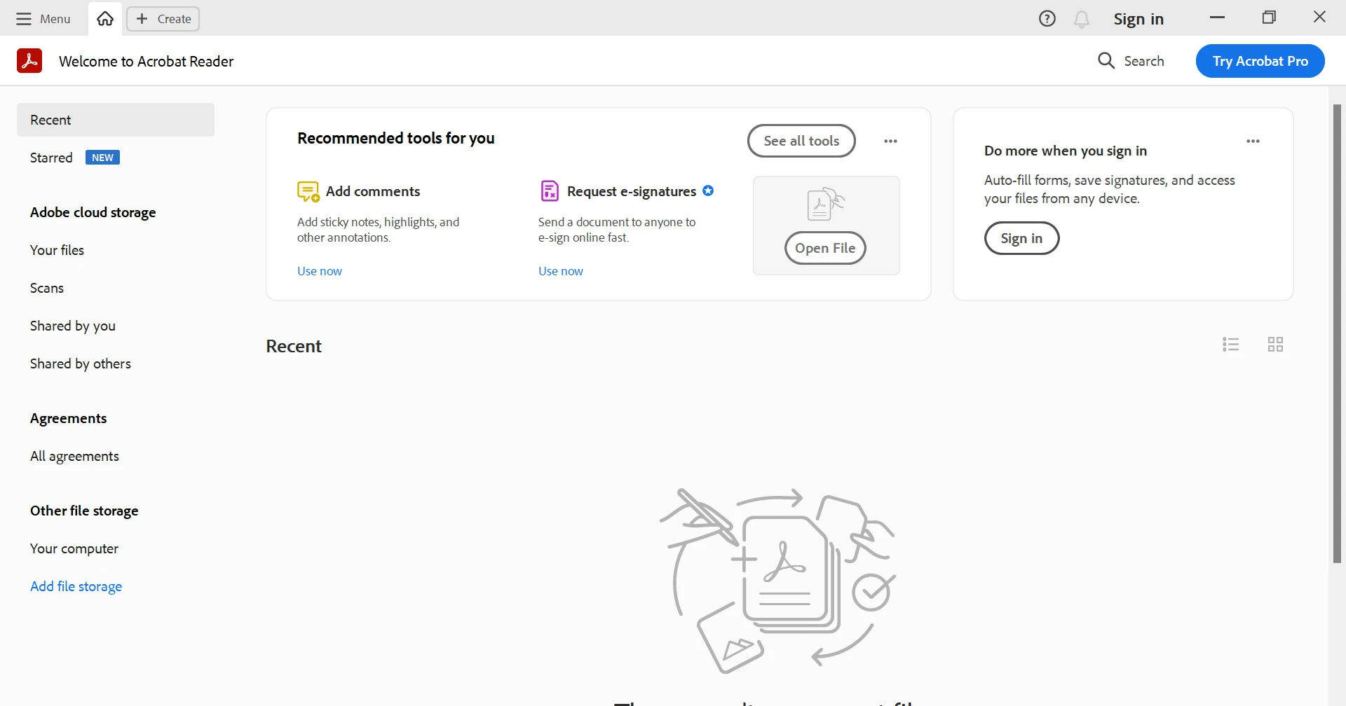Click the Add comments sticky note icon

308,191
